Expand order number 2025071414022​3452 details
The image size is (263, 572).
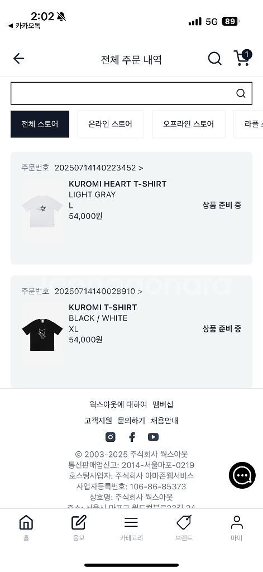(x=99, y=168)
